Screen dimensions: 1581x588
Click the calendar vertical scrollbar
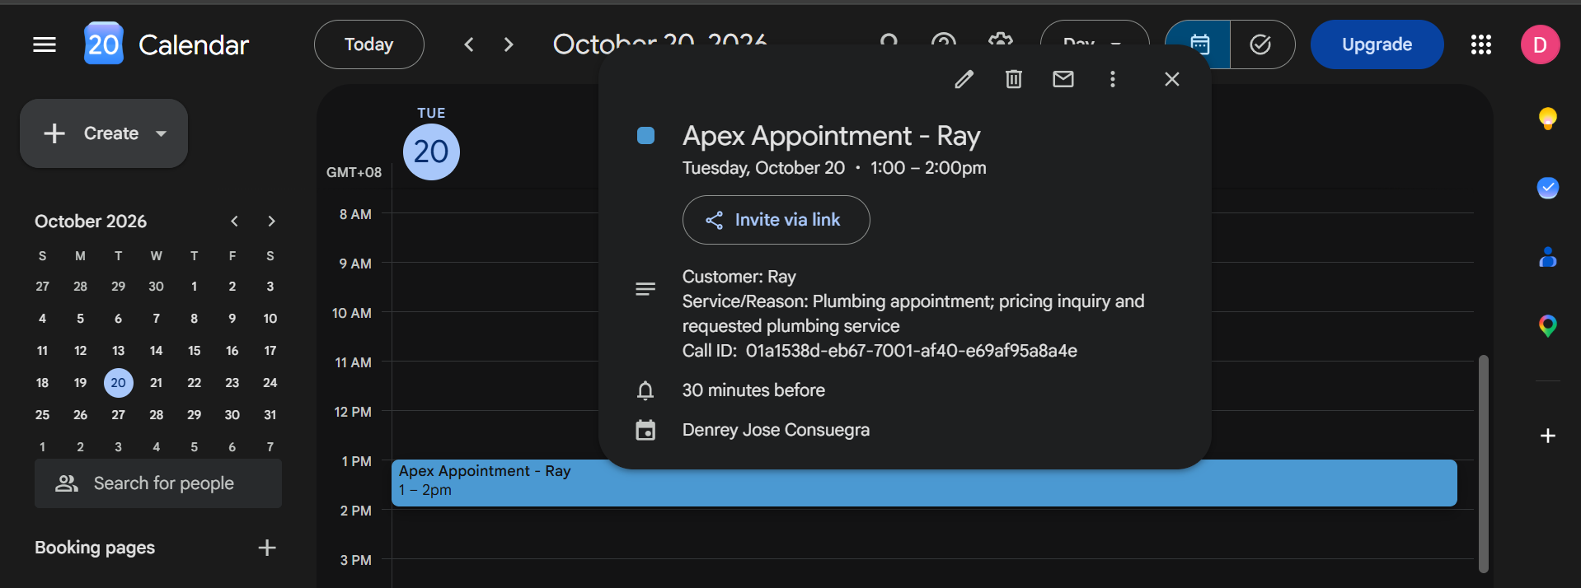point(1484,464)
